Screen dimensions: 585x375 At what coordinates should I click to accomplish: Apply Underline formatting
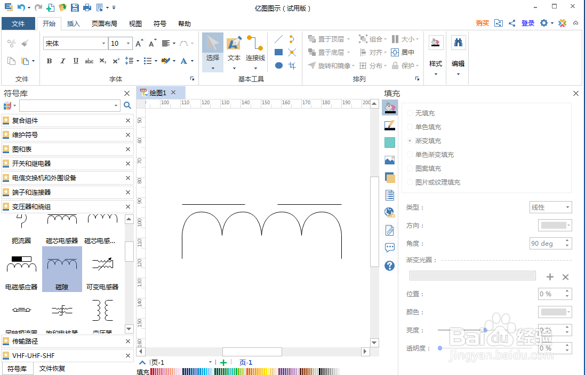point(76,61)
